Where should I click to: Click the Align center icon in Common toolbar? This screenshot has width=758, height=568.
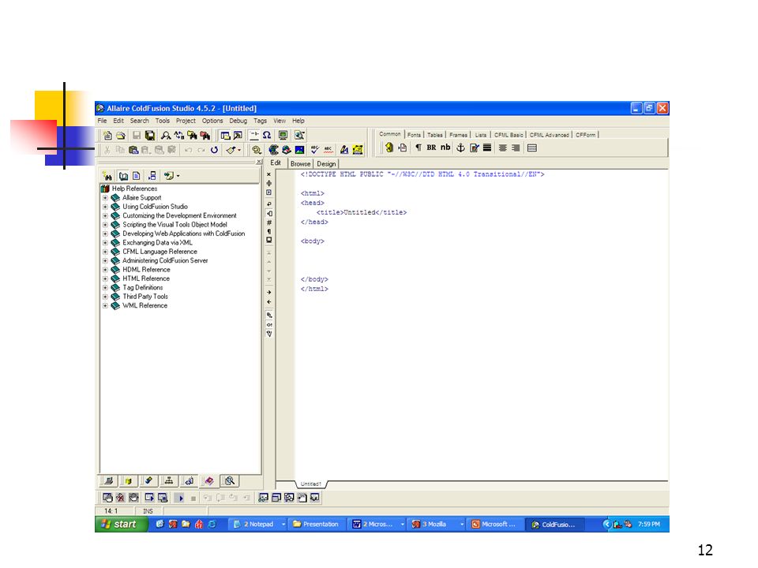point(503,148)
